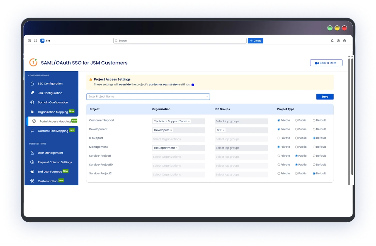
Task: Set Service-Project2 to Public
Action: [297, 173]
